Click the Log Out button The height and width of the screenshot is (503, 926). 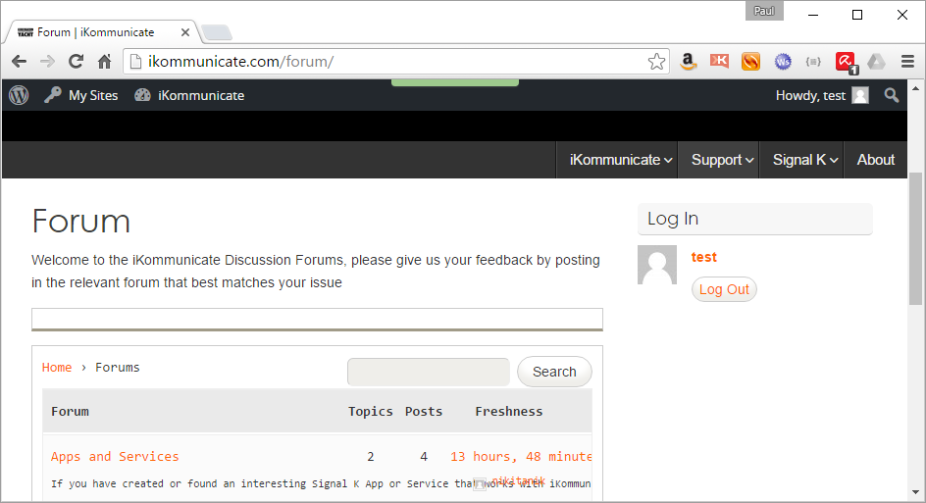(724, 289)
